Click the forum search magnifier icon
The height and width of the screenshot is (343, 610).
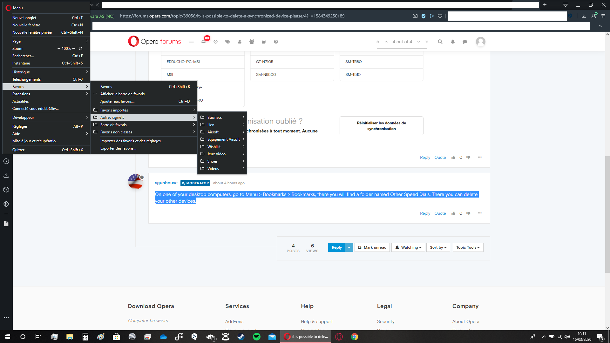[x=440, y=42]
